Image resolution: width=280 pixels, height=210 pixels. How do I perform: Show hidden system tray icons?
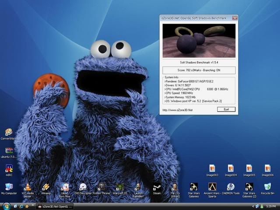[x=253, y=206]
